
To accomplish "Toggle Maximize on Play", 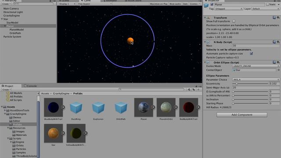I will 159,4.
